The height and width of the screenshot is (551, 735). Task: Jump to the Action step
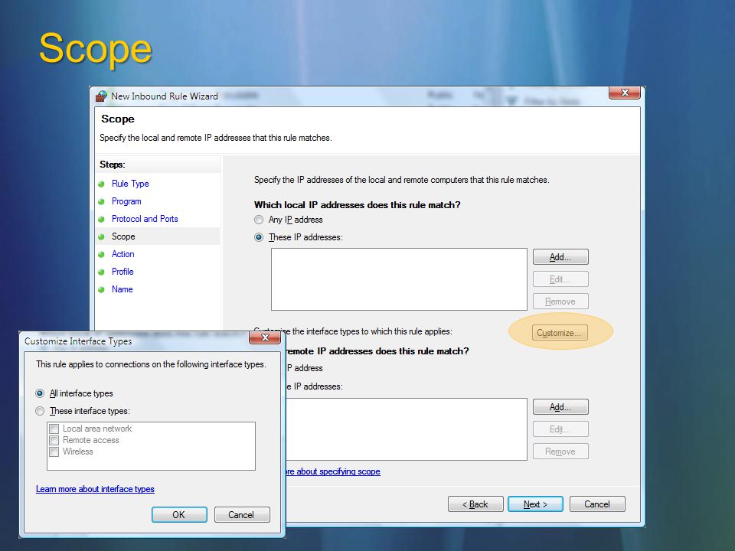122,254
